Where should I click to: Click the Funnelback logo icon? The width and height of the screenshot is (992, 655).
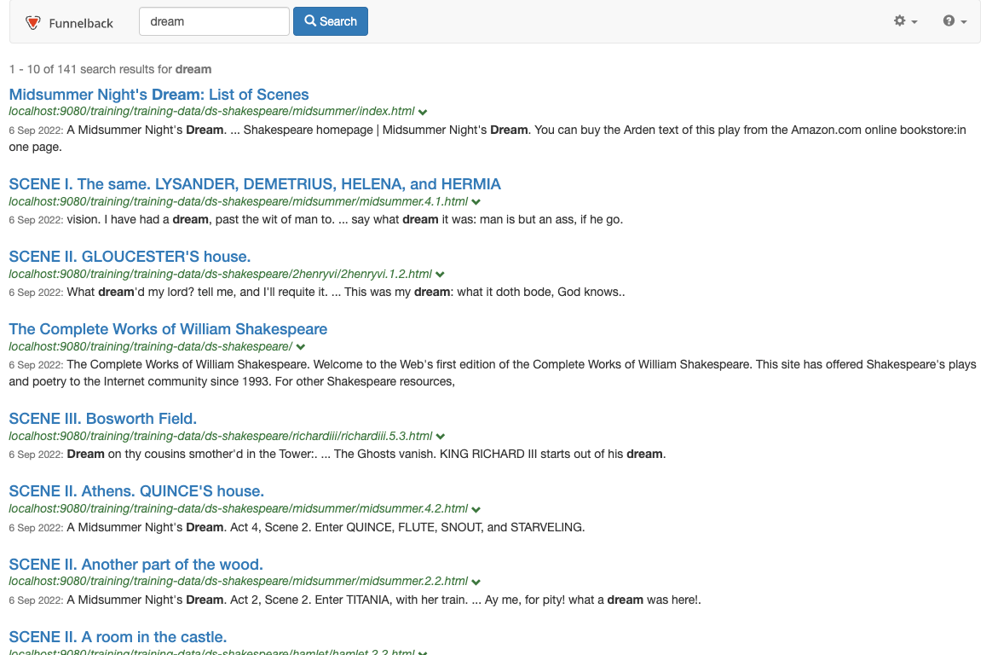pyautogui.click(x=33, y=23)
